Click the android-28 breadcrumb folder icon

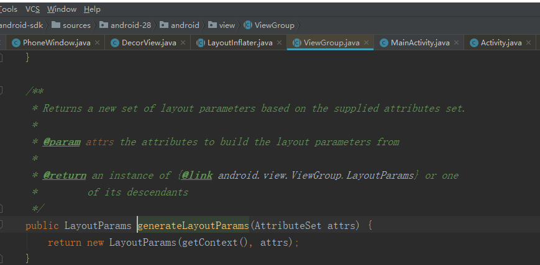104,25
